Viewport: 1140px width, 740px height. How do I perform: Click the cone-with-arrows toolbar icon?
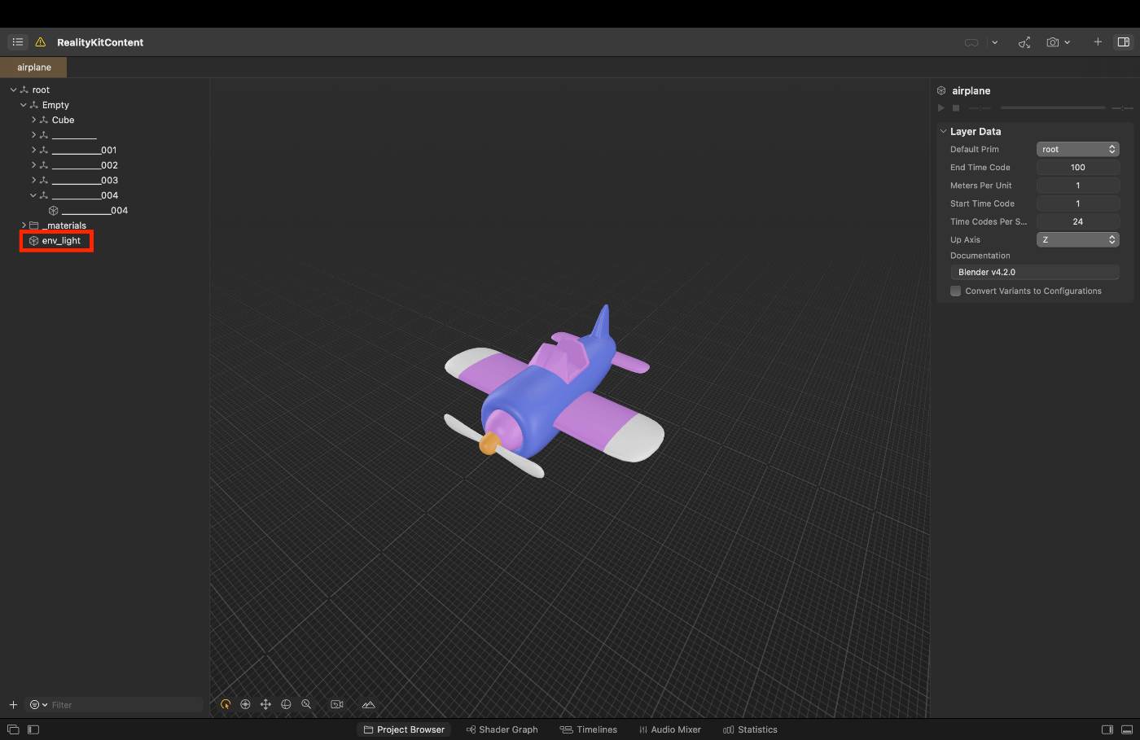[1024, 42]
